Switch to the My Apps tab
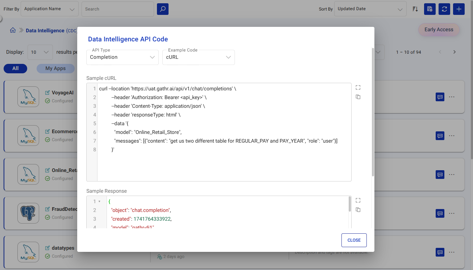The height and width of the screenshot is (270, 473). point(55,68)
